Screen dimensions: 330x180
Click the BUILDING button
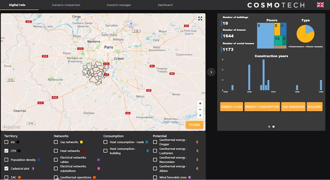(x=315, y=107)
